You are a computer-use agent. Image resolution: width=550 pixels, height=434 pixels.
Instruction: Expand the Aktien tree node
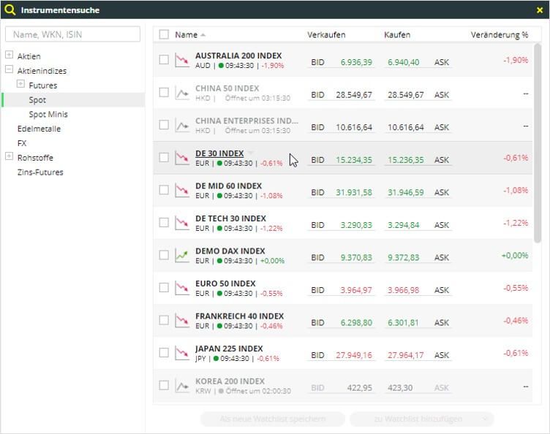point(9,56)
